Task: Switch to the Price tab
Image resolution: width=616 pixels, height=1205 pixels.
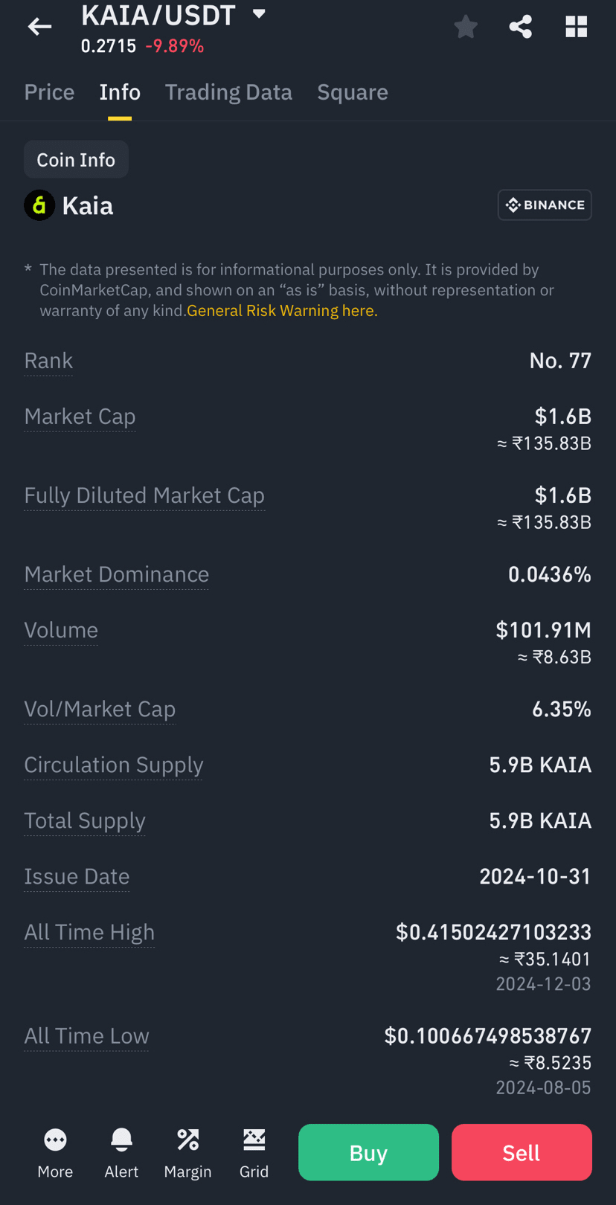Action: (x=49, y=92)
